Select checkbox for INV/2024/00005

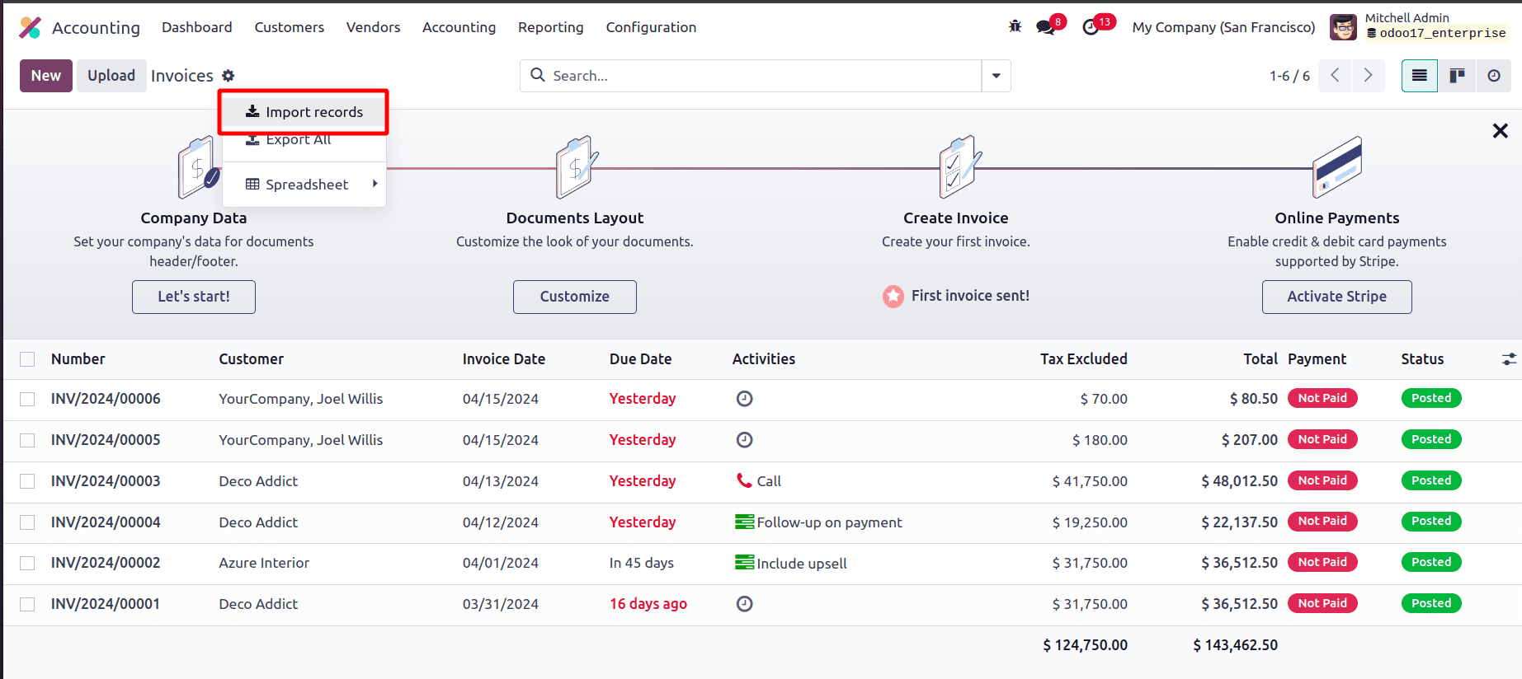(27, 440)
